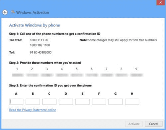This screenshot has width=166, height=130.
Task: Click the Step 1 instruction text
Action: point(55,34)
